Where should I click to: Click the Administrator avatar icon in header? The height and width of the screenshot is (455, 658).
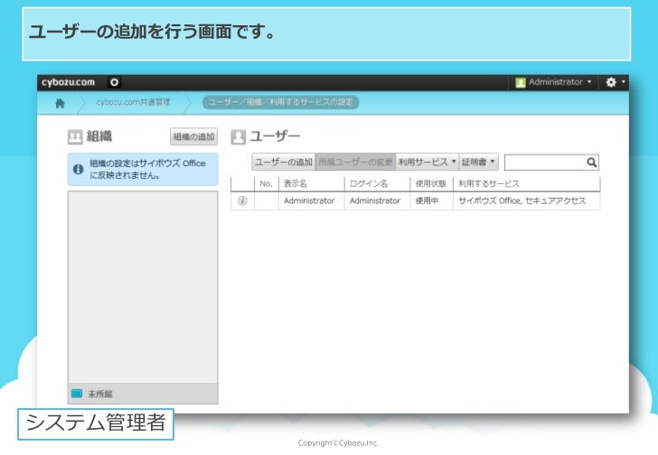tap(521, 82)
